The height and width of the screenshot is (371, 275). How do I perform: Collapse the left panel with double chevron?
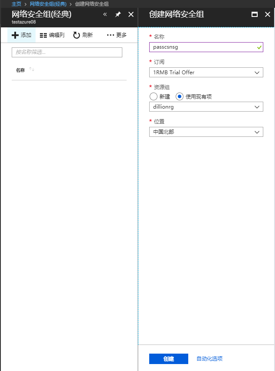[x=105, y=14]
